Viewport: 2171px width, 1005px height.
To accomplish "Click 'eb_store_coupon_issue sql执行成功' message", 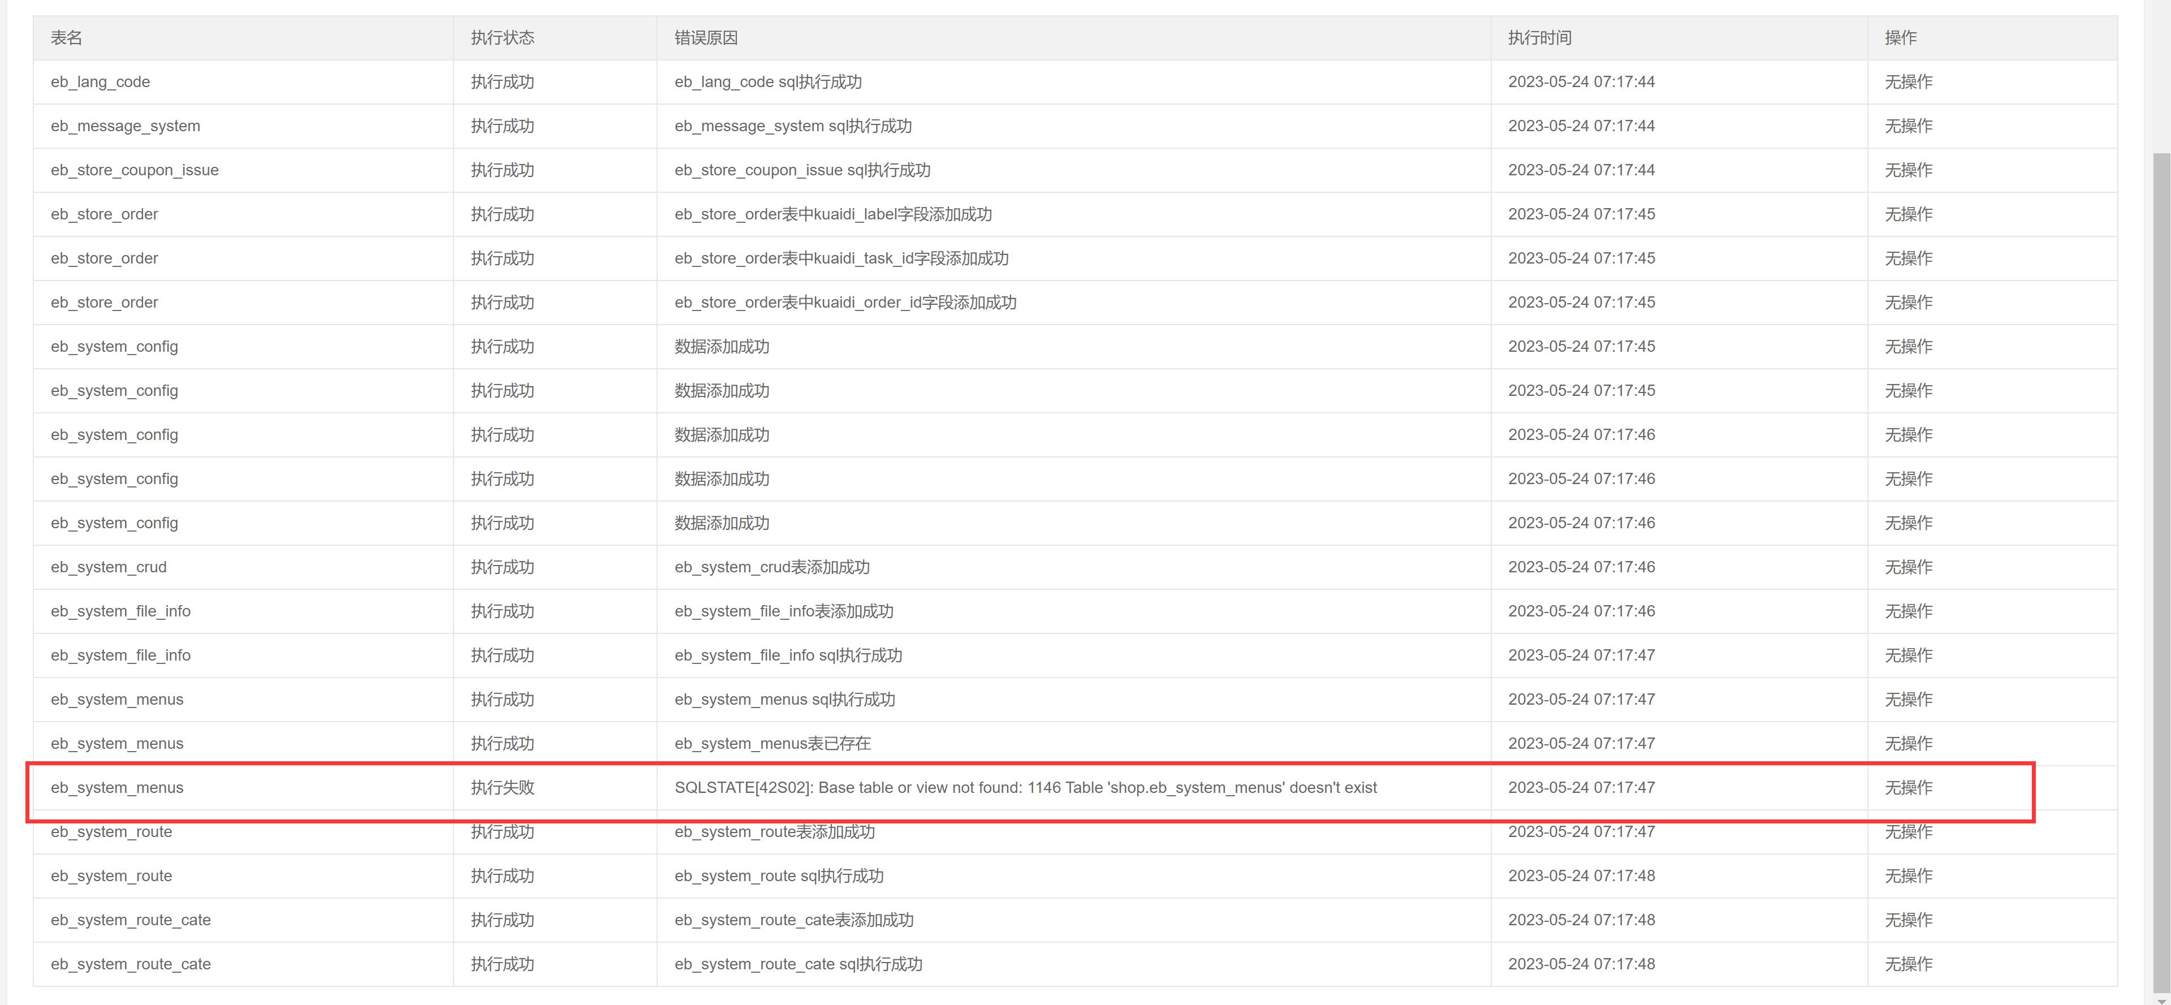I will (802, 170).
